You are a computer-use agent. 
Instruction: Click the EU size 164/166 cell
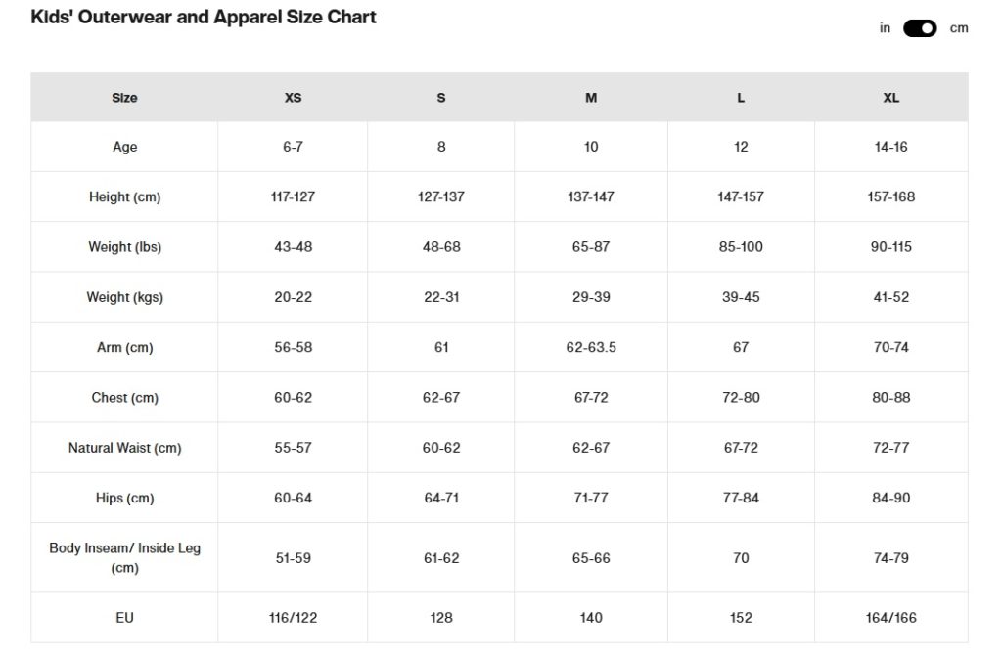pyautogui.click(x=890, y=618)
